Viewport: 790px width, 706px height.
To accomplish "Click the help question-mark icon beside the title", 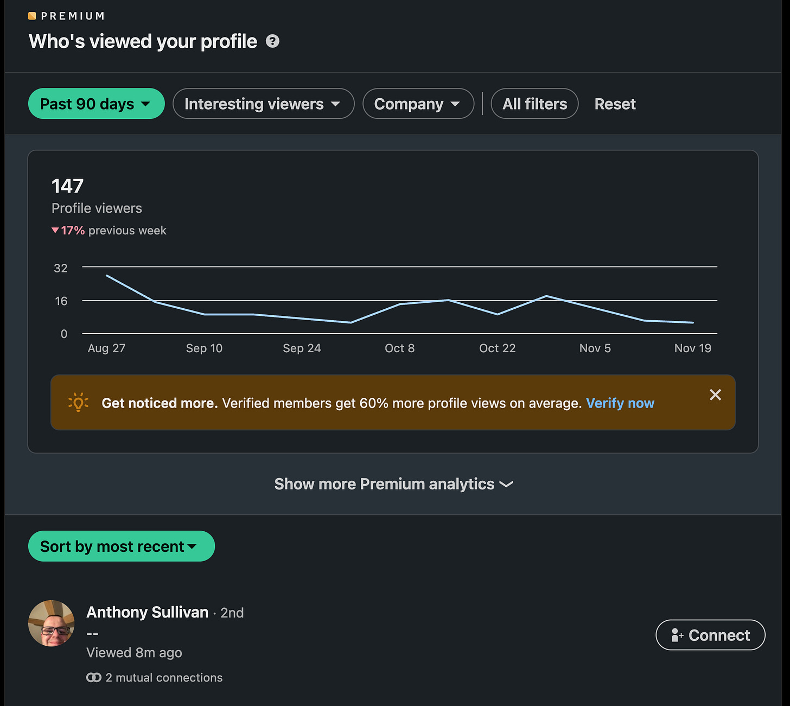I will [272, 41].
